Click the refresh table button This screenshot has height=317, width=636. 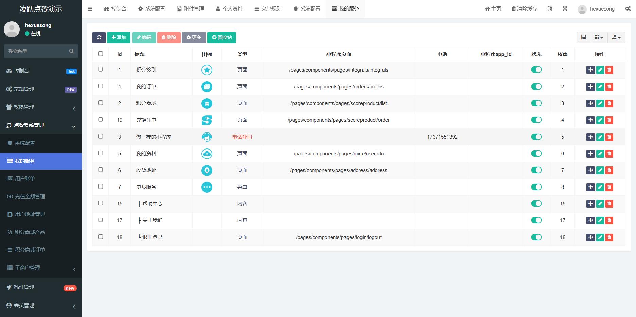[99, 37]
